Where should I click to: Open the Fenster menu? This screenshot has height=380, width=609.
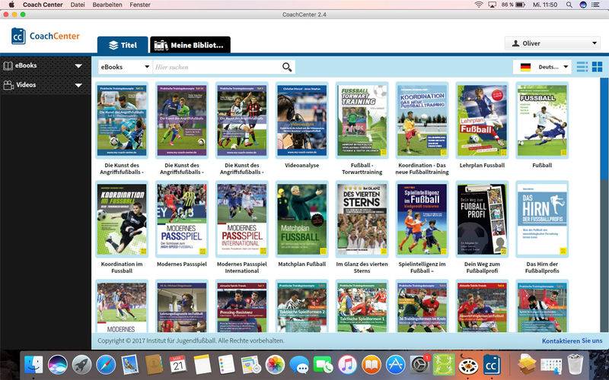click(140, 5)
